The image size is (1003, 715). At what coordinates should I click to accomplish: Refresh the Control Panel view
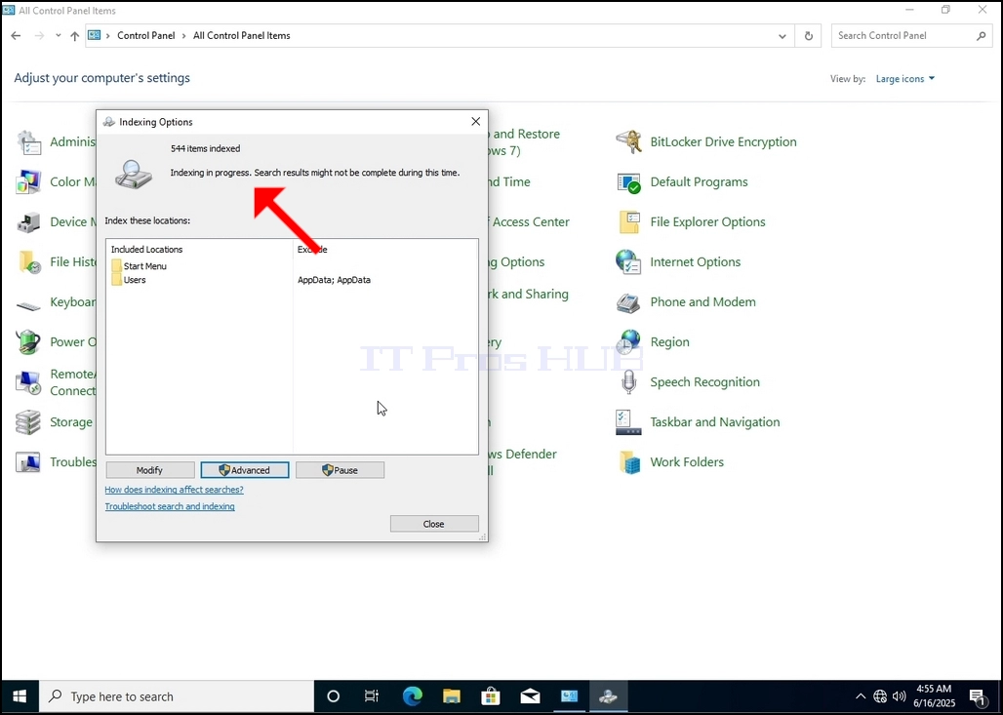point(809,36)
